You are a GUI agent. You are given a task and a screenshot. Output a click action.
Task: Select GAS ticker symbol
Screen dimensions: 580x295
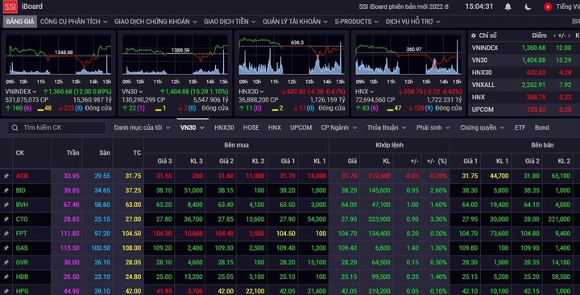(22, 248)
